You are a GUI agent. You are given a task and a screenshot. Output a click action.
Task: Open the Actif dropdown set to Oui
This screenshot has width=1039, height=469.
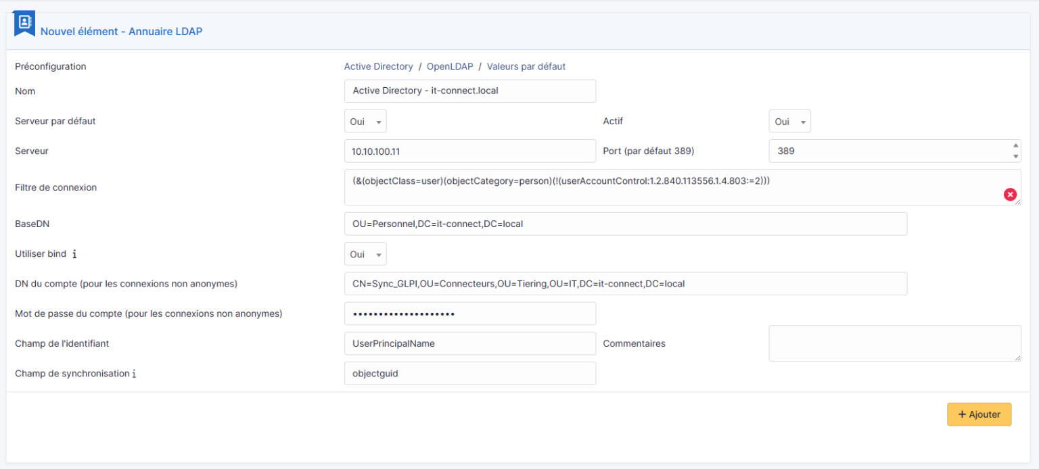pos(789,121)
